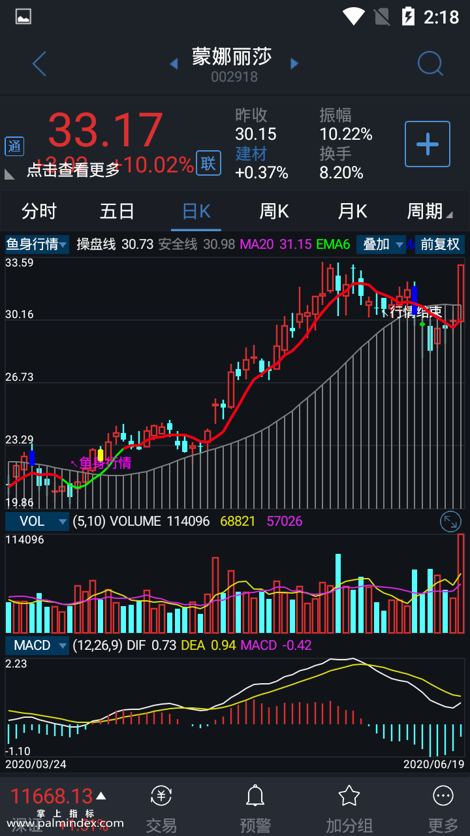470x836 pixels.
Task: Tap the DEA 0.94 value
Action: pyautogui.click(x=209, y=645)
